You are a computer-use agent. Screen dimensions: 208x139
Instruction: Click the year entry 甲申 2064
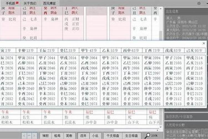click(x=89, y=58)
